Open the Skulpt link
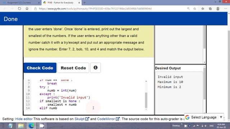 (79, 119)
